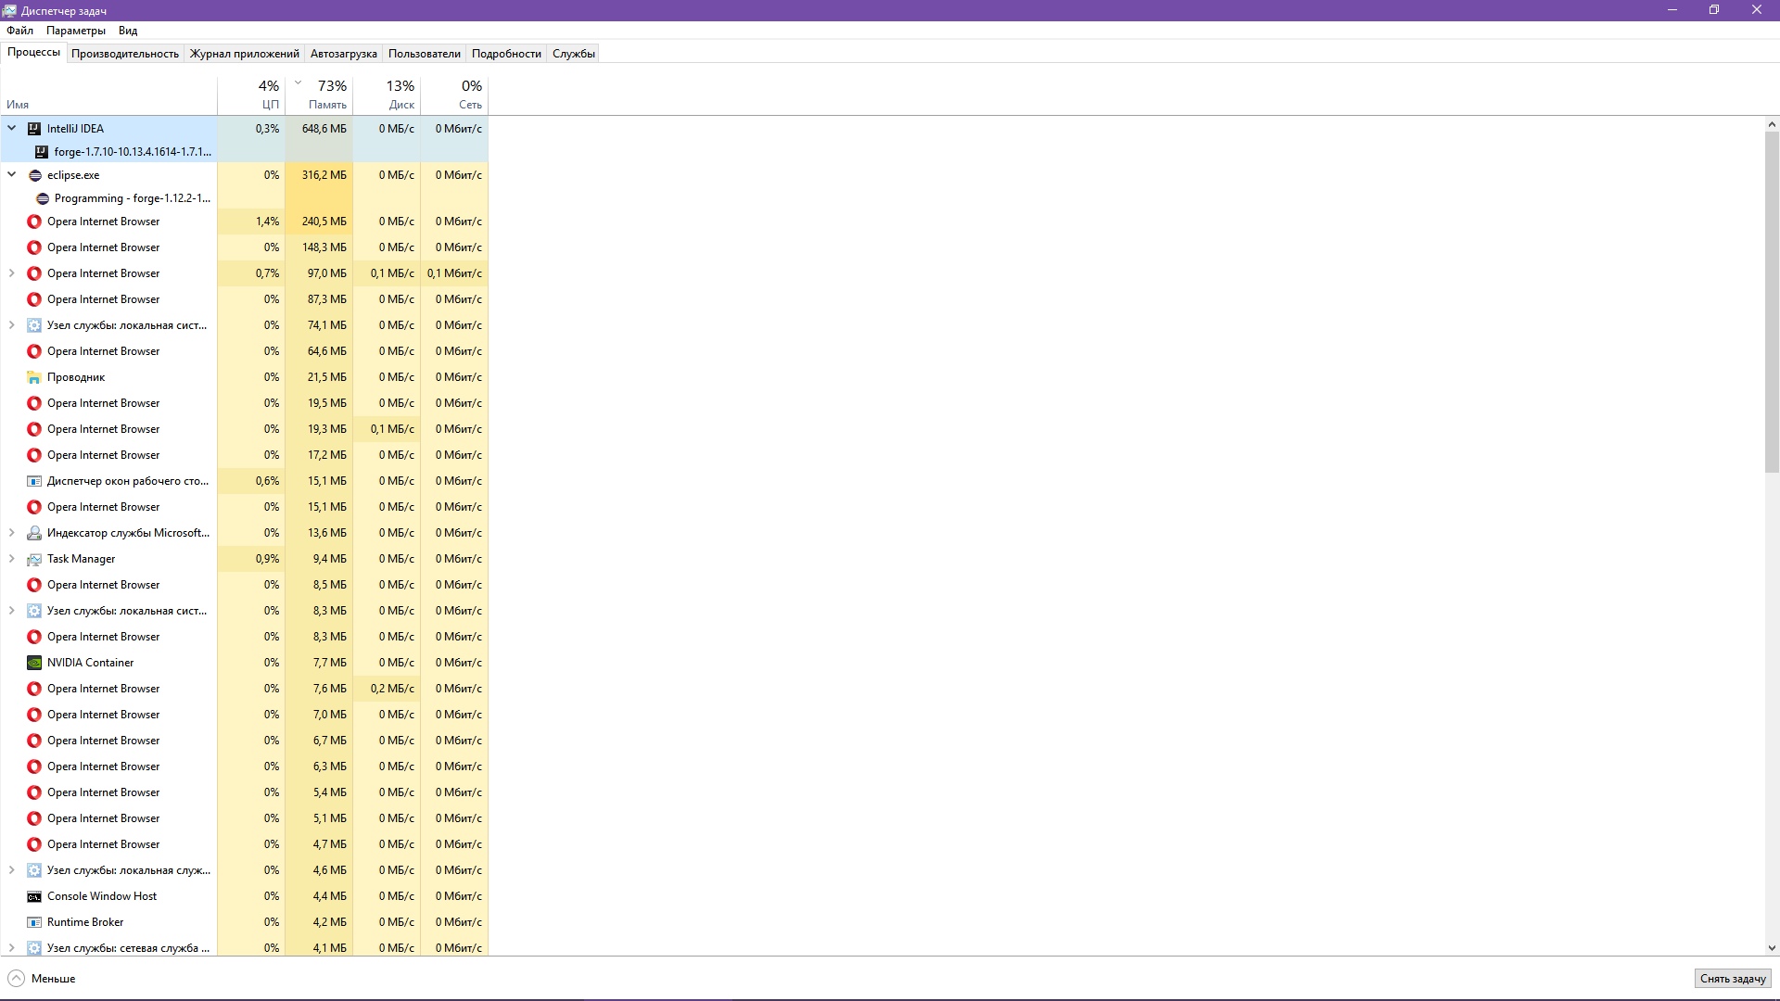The height and width of the screenshot is (1001, 1780).
Task: Click the Runtime Broker icon
Action: point(34,922)
